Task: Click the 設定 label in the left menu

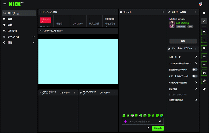Action: pos(10,42)
